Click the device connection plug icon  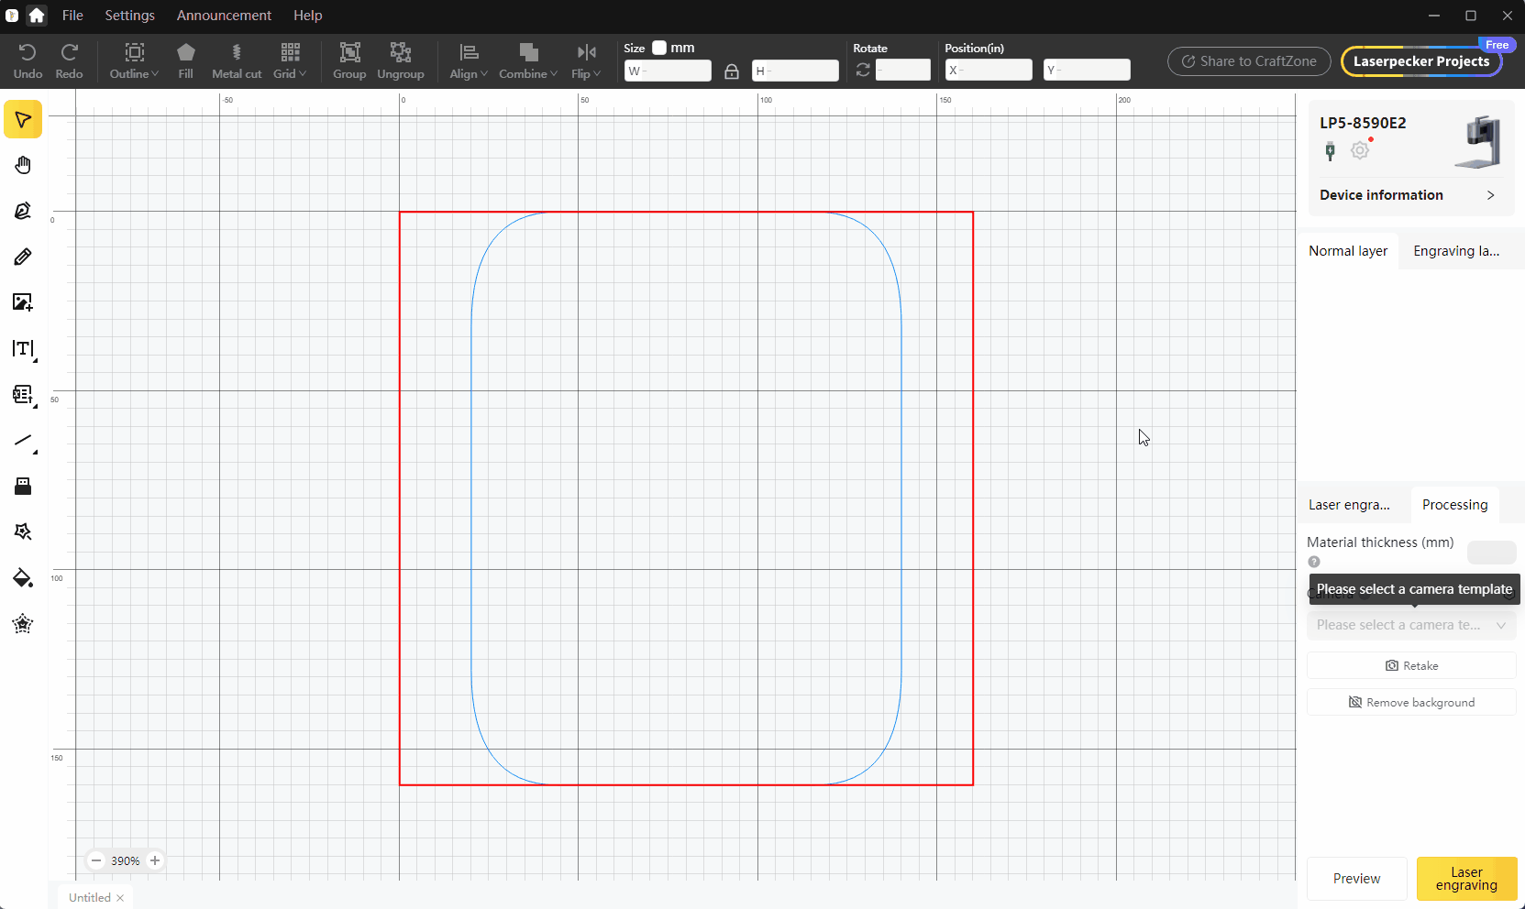click(1330, 151)
